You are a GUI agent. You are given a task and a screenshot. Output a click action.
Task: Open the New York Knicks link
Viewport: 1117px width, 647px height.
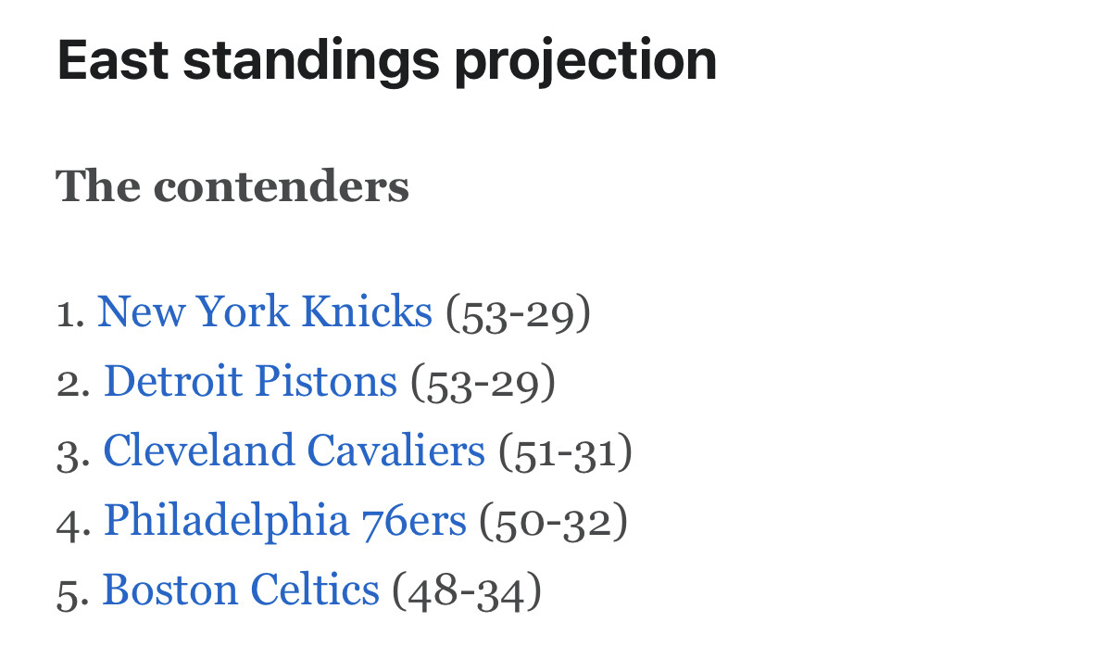pos(265,312)
